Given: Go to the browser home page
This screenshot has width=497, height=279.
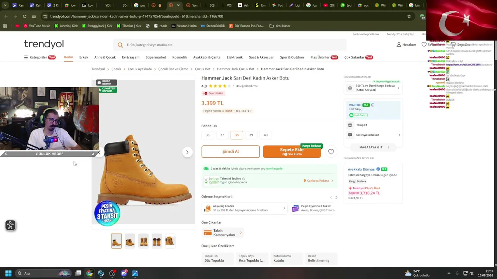Looking at the screenshot, I should (34, 16).
